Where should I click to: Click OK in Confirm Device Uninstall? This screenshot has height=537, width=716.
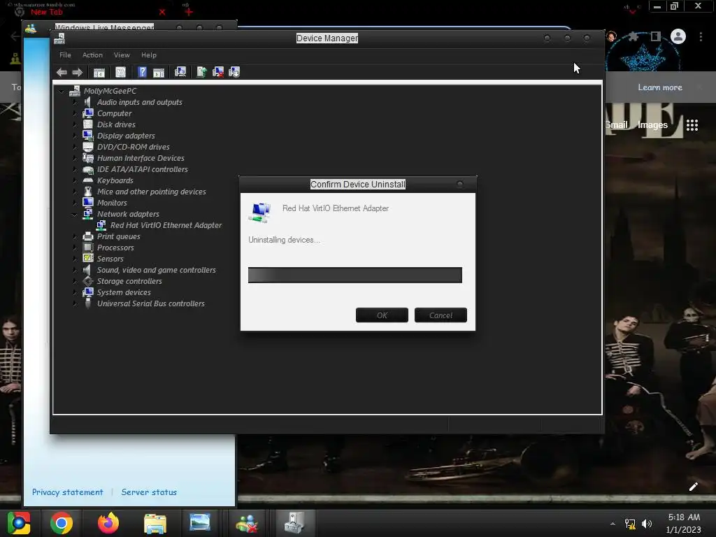coord(382,315)
